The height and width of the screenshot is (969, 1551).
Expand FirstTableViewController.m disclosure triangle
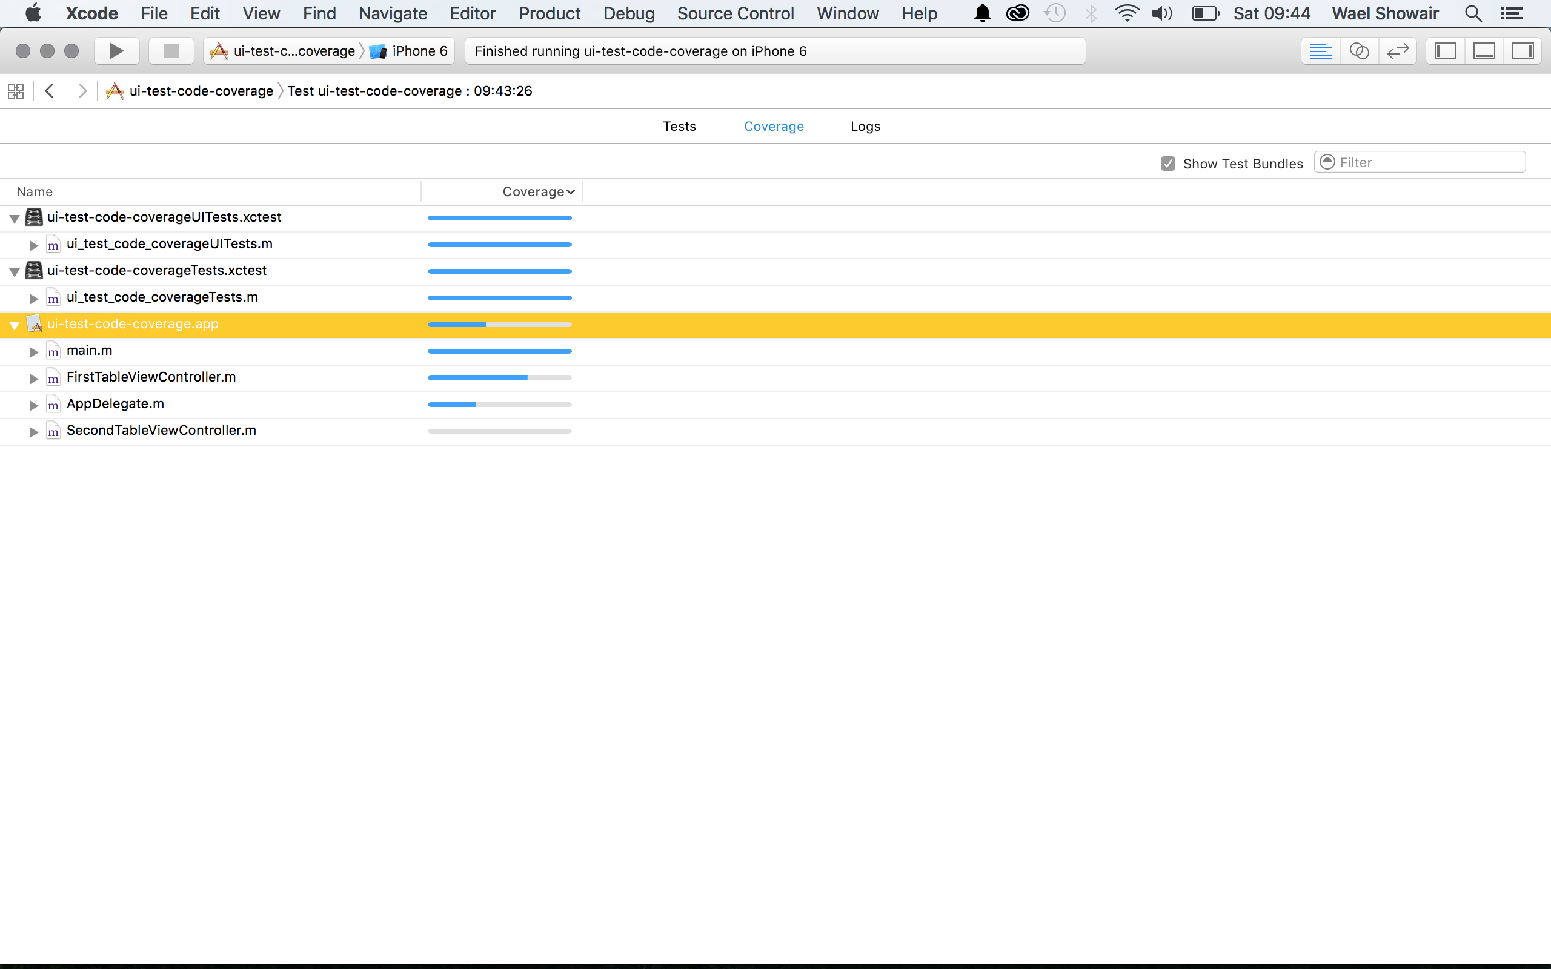[33, 379]
